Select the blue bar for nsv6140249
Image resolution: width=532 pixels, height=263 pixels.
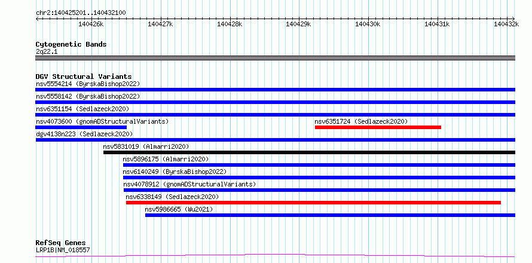pyautogui.click(x=319, y=178)
